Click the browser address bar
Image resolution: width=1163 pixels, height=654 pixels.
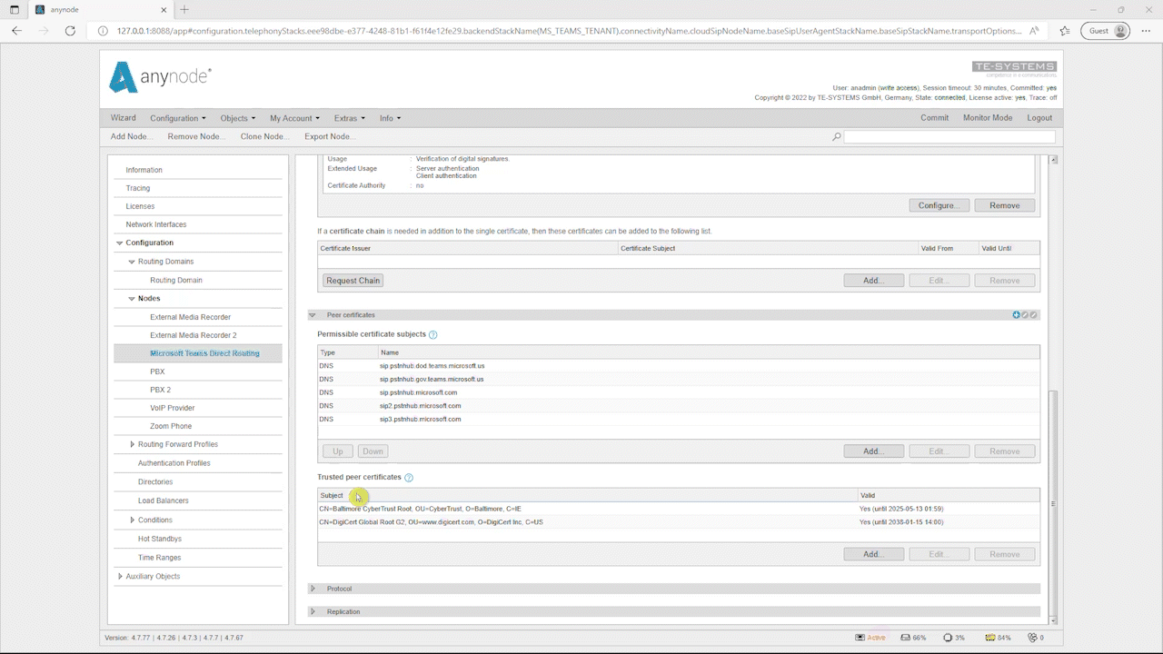568,30
